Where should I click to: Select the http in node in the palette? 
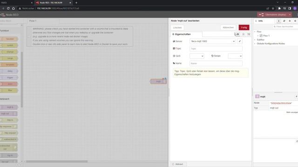pyautogui.click(x=9, y=120)
